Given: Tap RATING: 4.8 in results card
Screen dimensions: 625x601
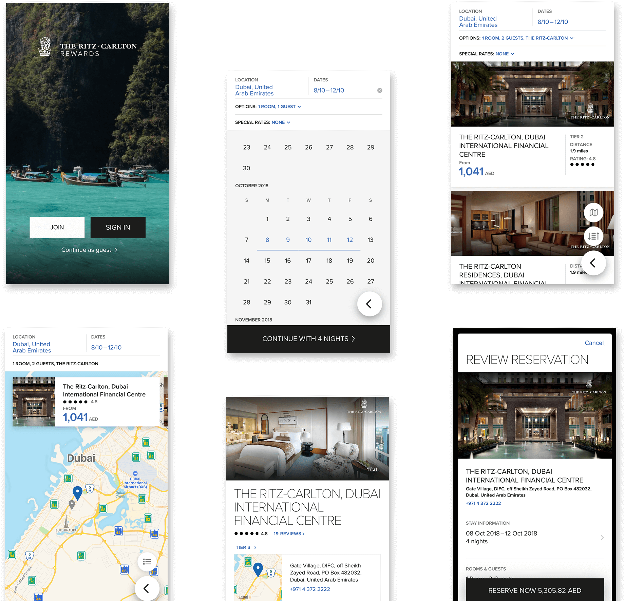Looking at the screenshot, I should (583, 159).
